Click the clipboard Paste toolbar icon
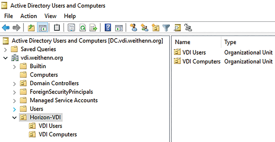This screenshot has height=142, width=275. (x=57, y=28)
